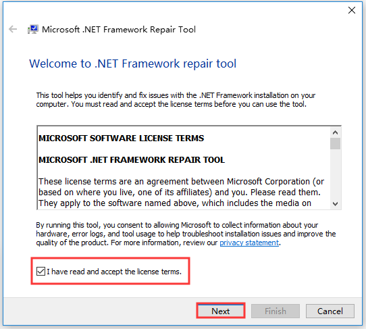Open the privacy statement link
This screenshot has height=329, width=366.
(249, 243)
